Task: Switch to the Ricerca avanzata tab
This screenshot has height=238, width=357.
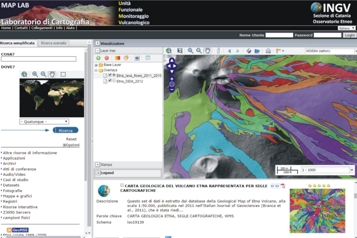Action: tap(54, 43)
